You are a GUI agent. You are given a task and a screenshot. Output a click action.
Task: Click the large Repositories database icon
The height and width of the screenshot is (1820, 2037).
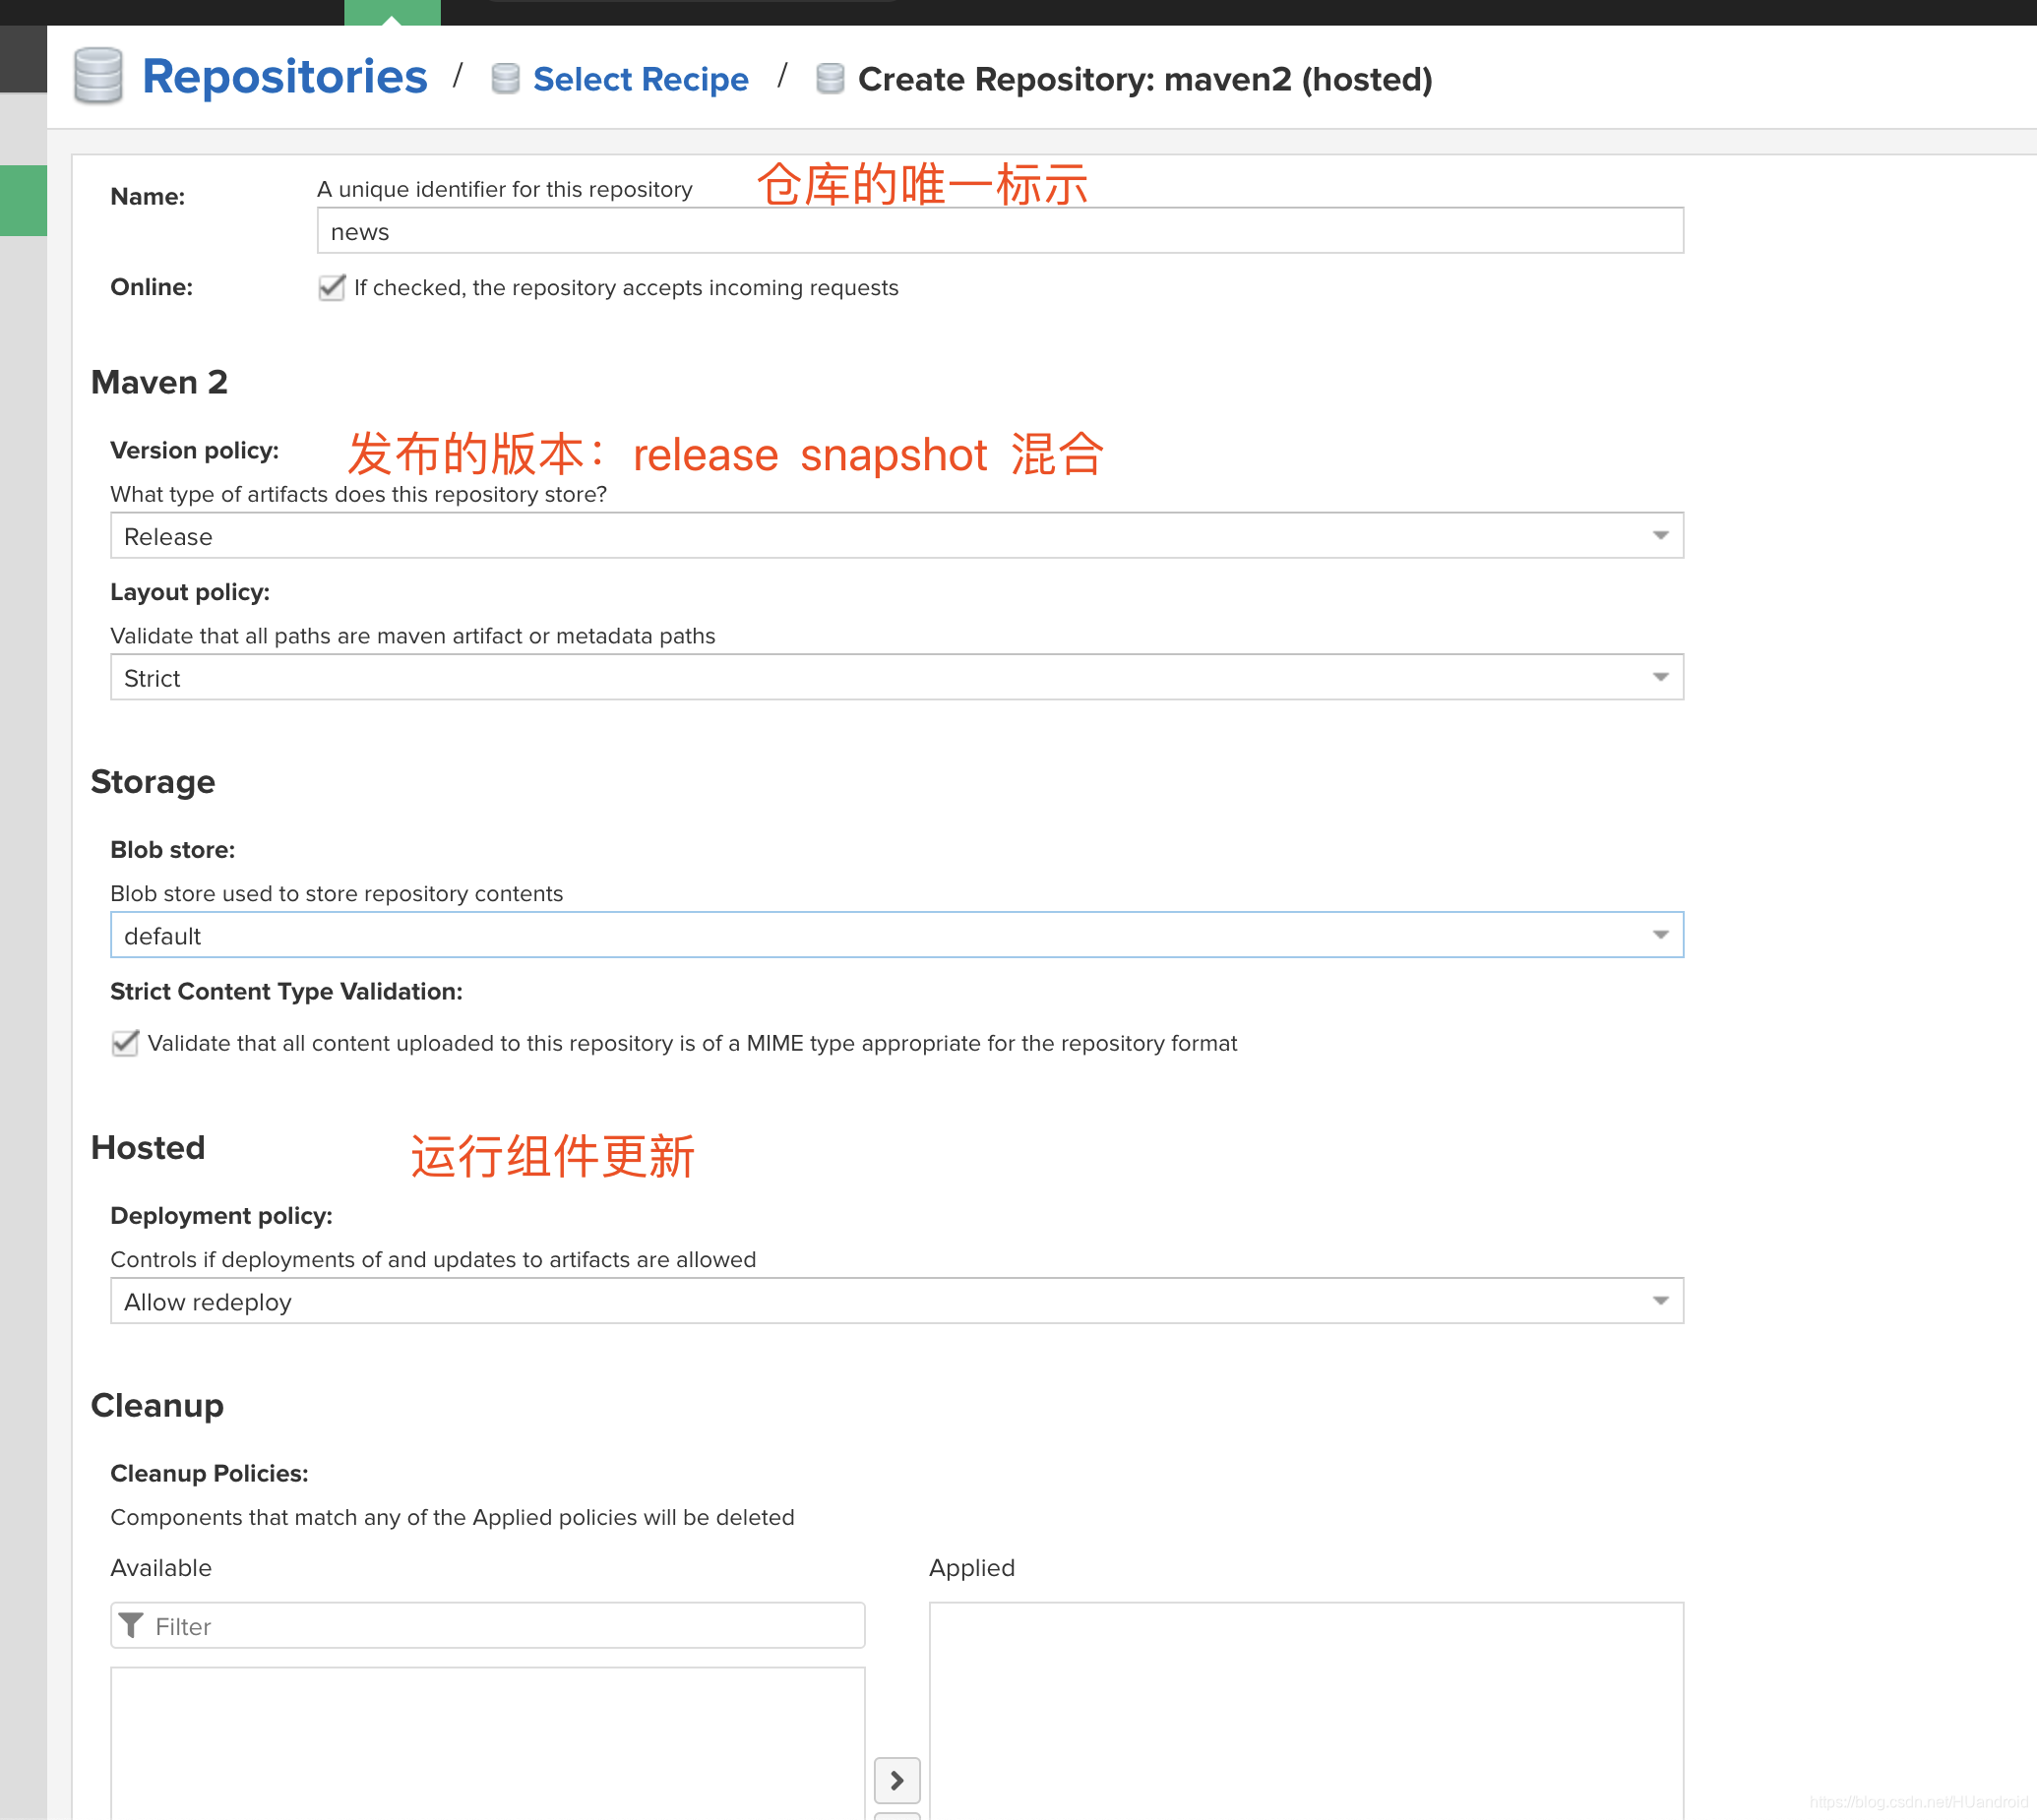[x=98, y=76]
